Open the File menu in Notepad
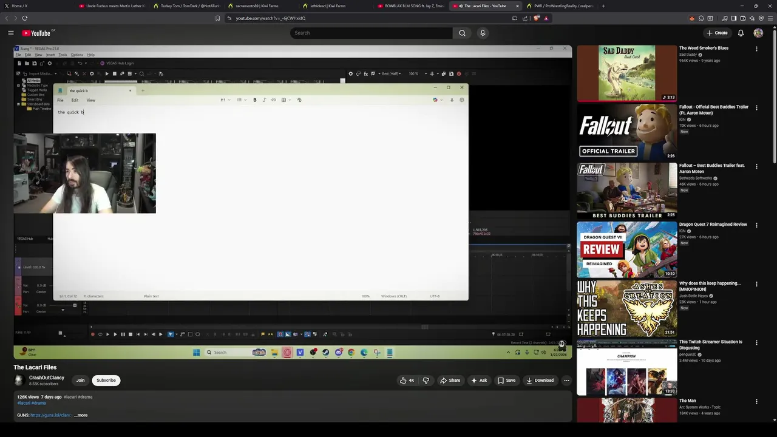 (60, 100)
